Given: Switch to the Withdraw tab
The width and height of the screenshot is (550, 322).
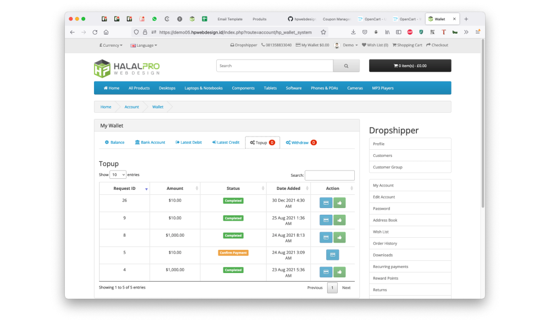Looking at the screenshot, I should [x=301, y=143].
